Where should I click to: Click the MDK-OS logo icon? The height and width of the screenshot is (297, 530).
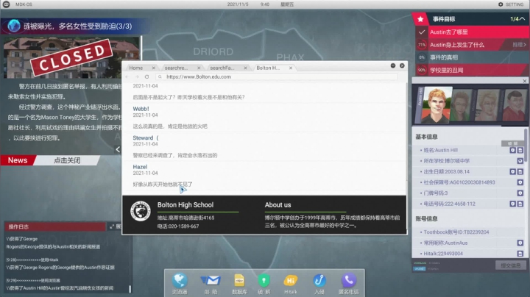tap(6, 4)
